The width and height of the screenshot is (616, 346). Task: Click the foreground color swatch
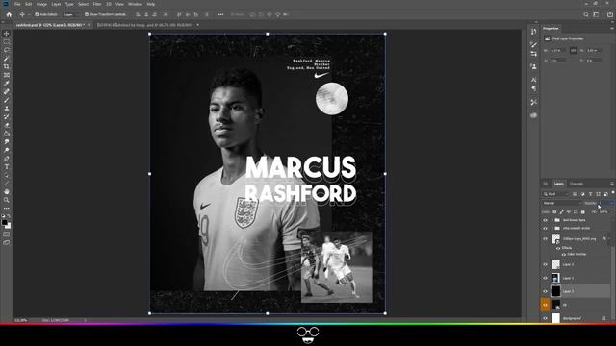coord(4,223)
